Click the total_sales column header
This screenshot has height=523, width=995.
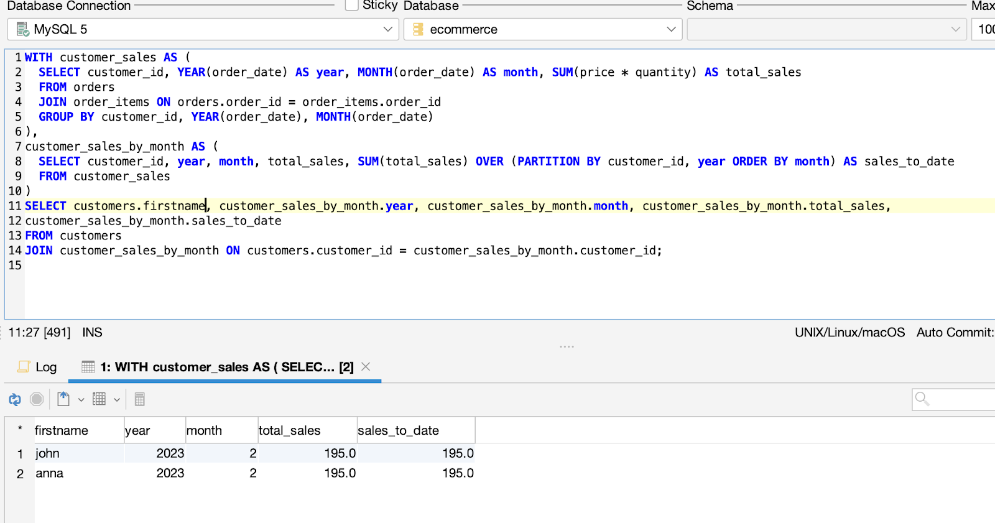[307, 430]
